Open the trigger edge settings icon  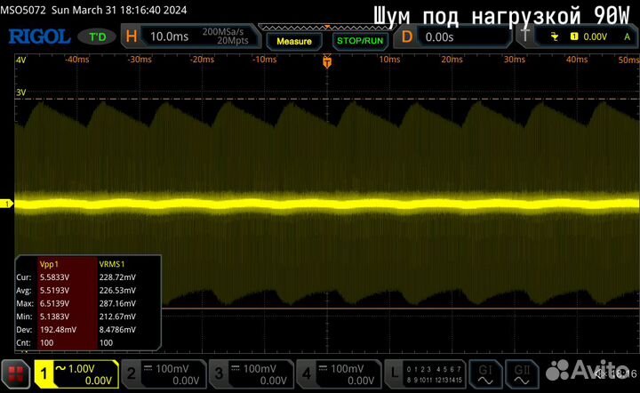tap(555, 36)
